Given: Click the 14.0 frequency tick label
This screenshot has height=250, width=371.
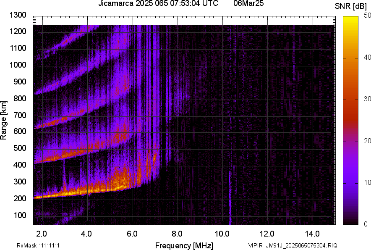Looking at the screenshot, I should pyautogui.click(x=312, y=234).
